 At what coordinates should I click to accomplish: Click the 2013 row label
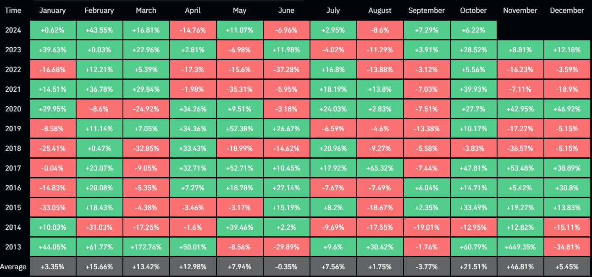13,247
